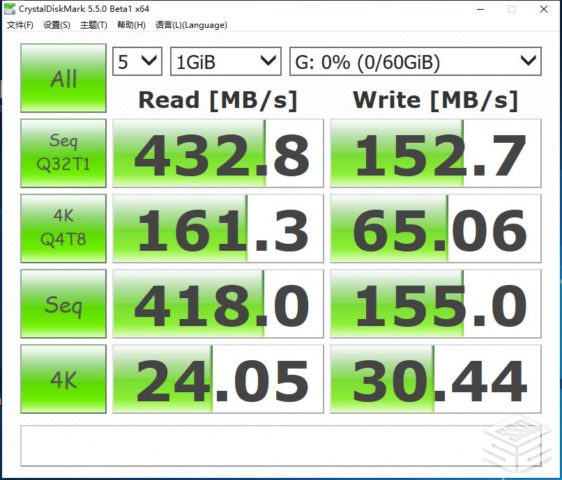This screenshot has width=562, height=480.
Task: Open the drive dropdown showing G: 0% (0/60GiB)
Action: [416, 61]
